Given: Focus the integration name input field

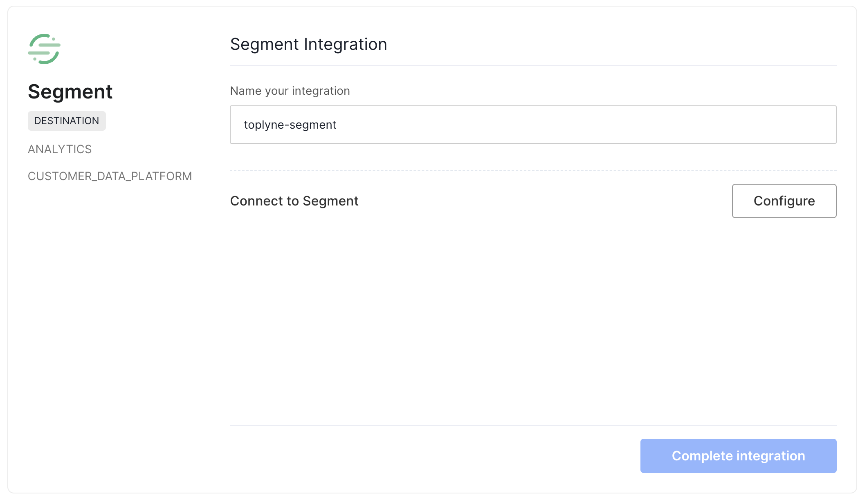Looking at the screenshot, I should [532, 125].
